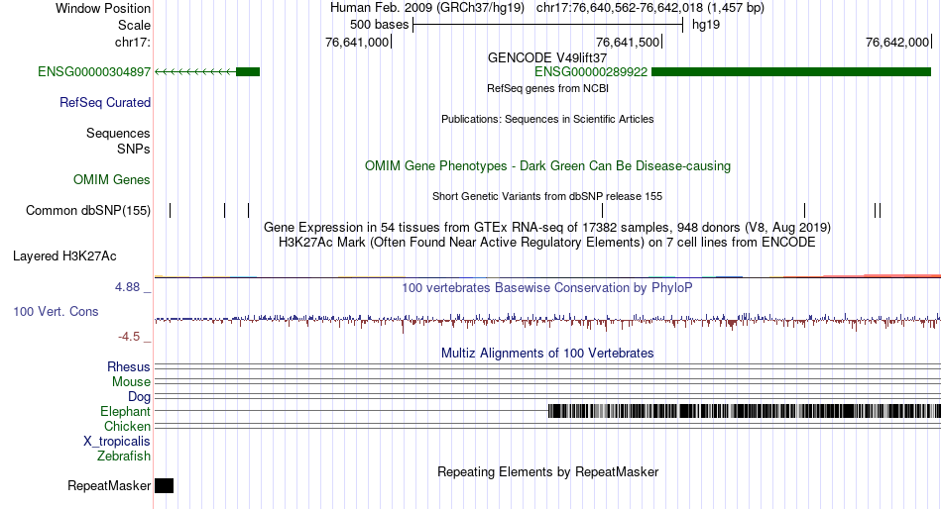Select the ENSG00000289922 green exon block

pyautogui.click(x=791, y=72)
